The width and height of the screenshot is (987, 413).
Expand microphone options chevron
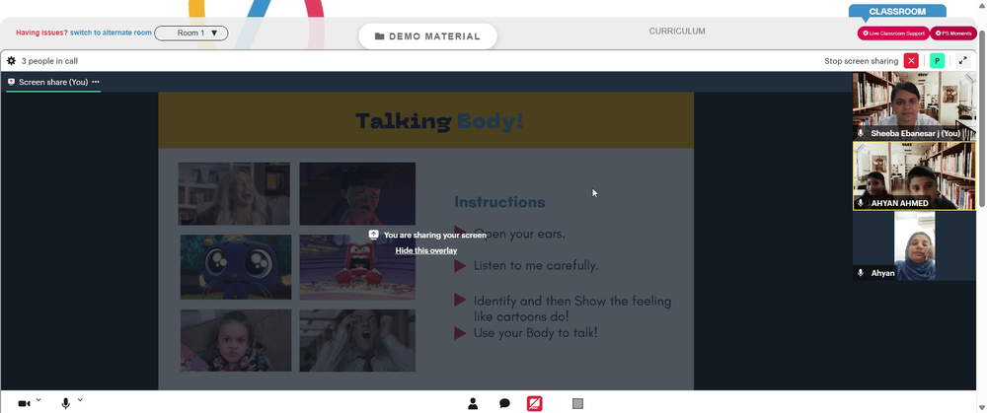click(80, 400)
